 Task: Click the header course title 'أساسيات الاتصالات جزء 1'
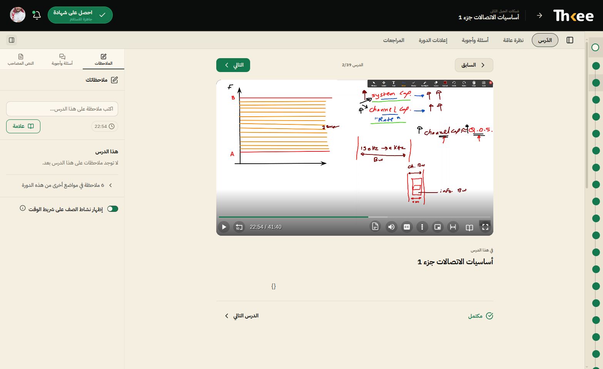[x=489, y=17]
